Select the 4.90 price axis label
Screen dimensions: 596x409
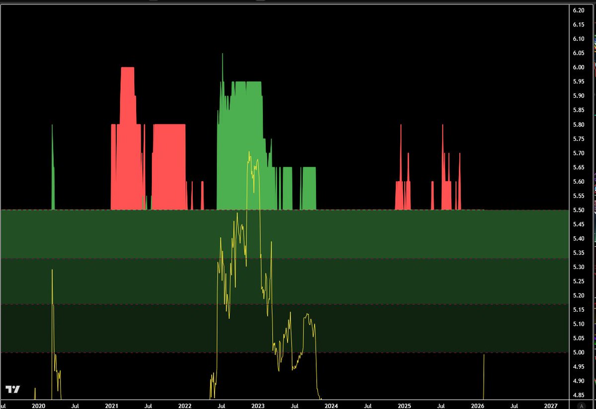[578, 381]
